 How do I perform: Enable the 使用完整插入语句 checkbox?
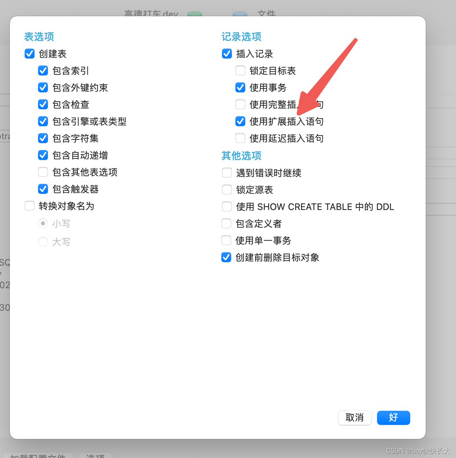[x=240, y=104]
